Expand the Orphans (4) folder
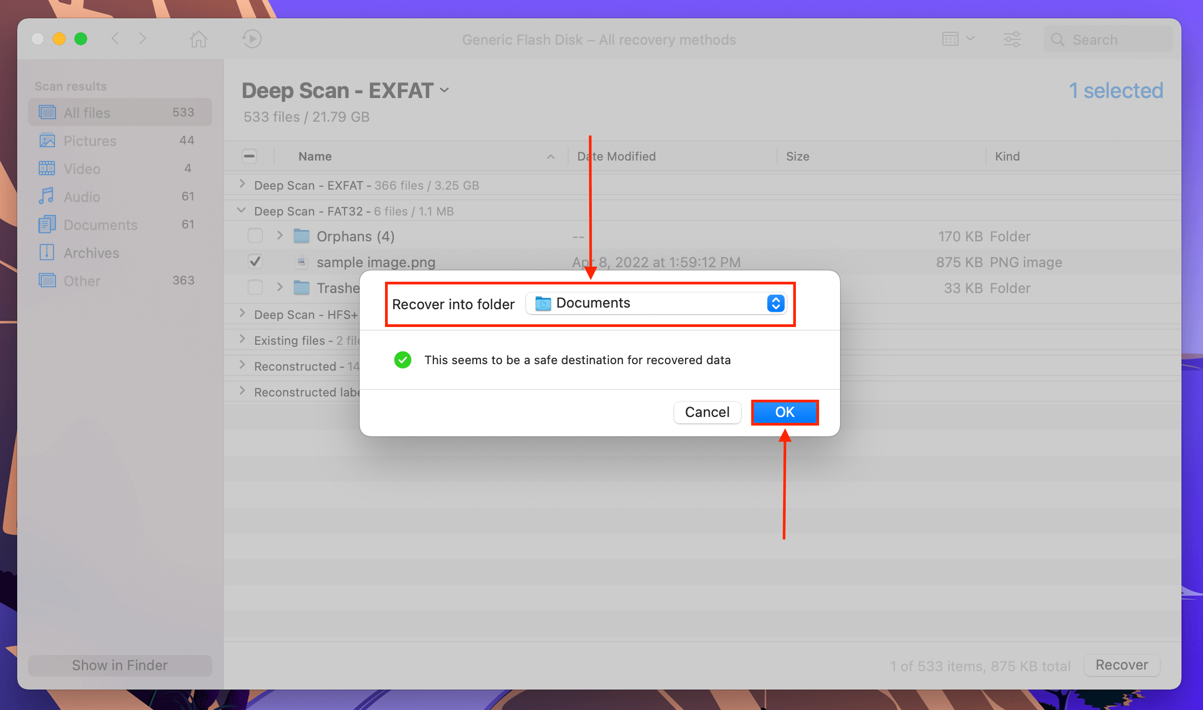Image resolution: width=1203 pixels, height=710 pixels. pos(279,235)
